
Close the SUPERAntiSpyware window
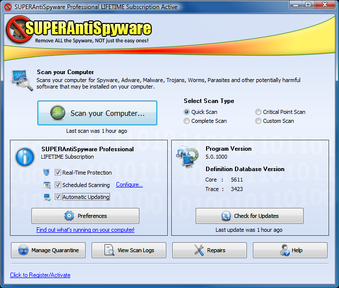[x=325, y=5]
